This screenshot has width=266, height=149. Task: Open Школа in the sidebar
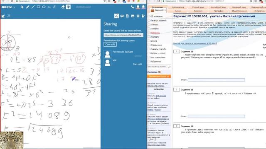153,41
